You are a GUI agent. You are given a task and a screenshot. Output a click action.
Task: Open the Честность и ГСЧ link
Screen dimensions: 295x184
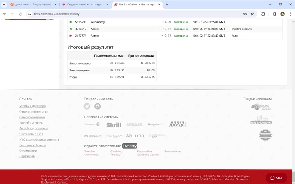tap(31, 134)
